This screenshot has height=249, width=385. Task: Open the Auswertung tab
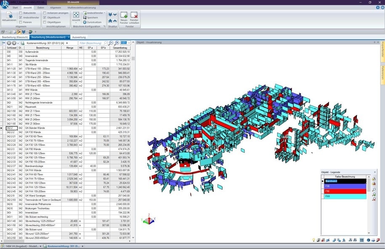pyautogui.click(x=79, y=37)
